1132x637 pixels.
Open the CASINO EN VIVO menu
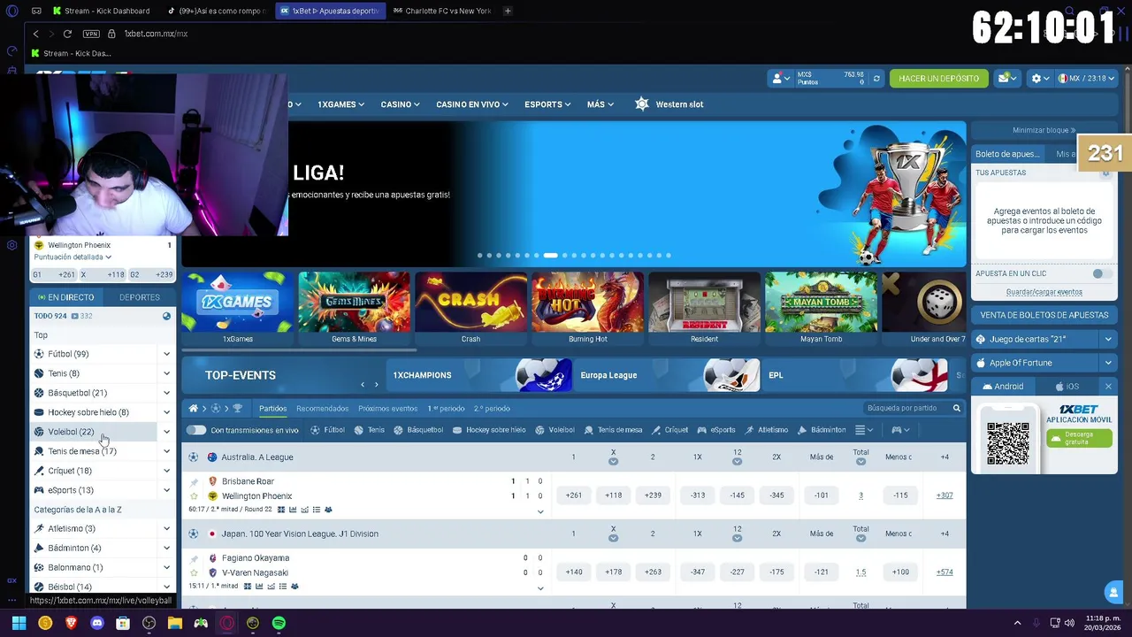click(472, 104)
